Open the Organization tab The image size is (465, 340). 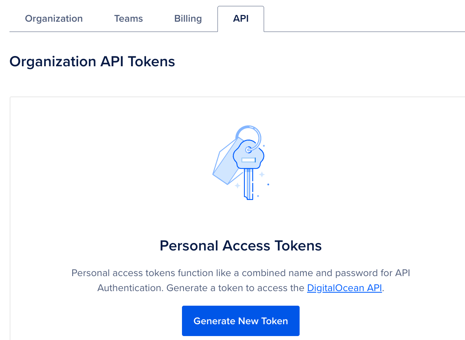[x=54, y=19]
